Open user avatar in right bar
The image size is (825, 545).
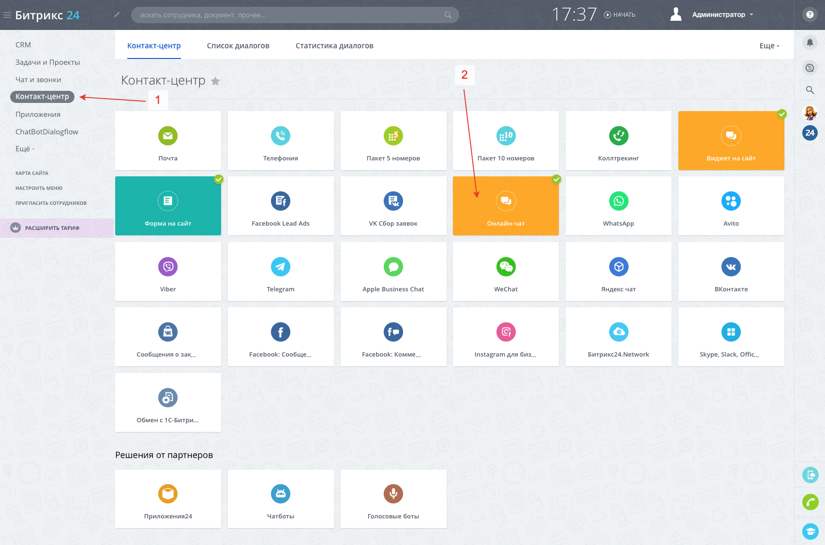tap(810, 113)
